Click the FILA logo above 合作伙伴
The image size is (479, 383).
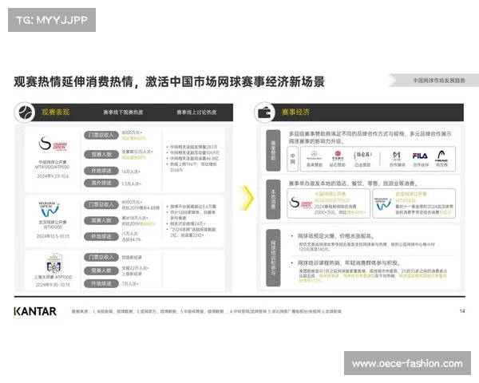(420, 156)
